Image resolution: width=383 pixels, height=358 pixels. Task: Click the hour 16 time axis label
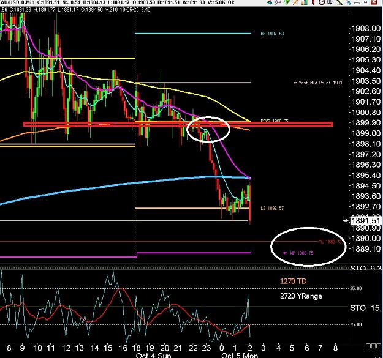tap(123, 348)
